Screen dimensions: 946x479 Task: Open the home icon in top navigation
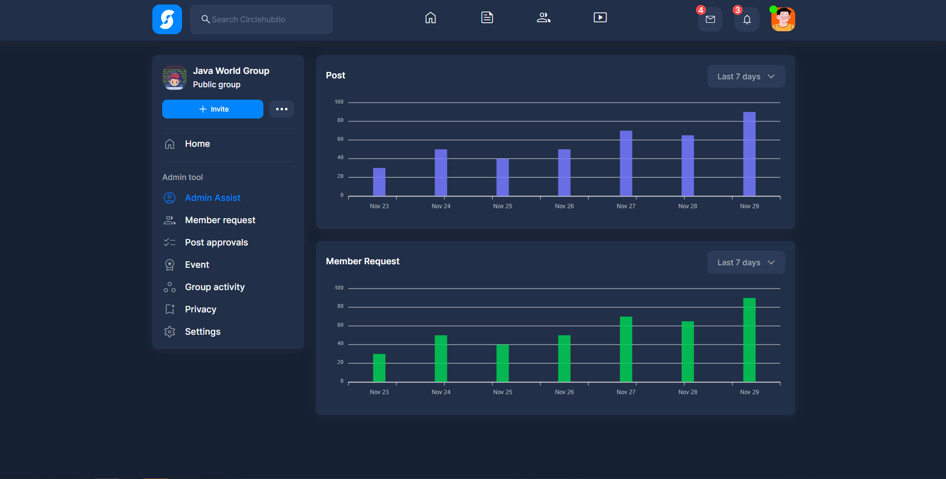pos(431,18)
